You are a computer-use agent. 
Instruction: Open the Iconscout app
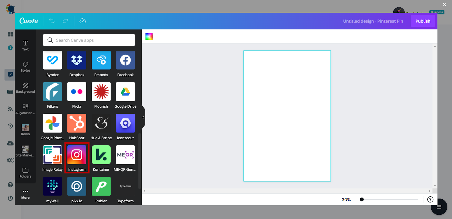[x=125, y=123]
